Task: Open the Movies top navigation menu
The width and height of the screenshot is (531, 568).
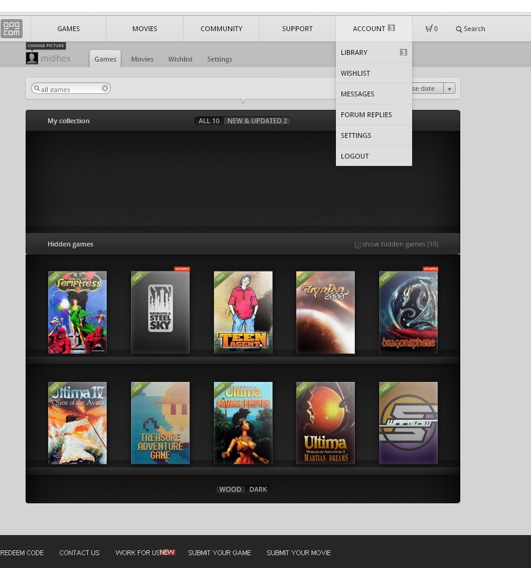Action: pos(144,29)
